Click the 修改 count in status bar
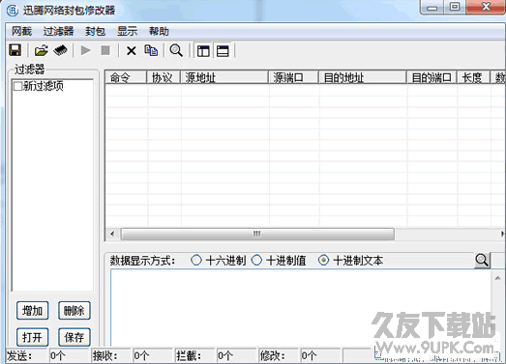This screenshot has height=364, width=506. (320, 355)
